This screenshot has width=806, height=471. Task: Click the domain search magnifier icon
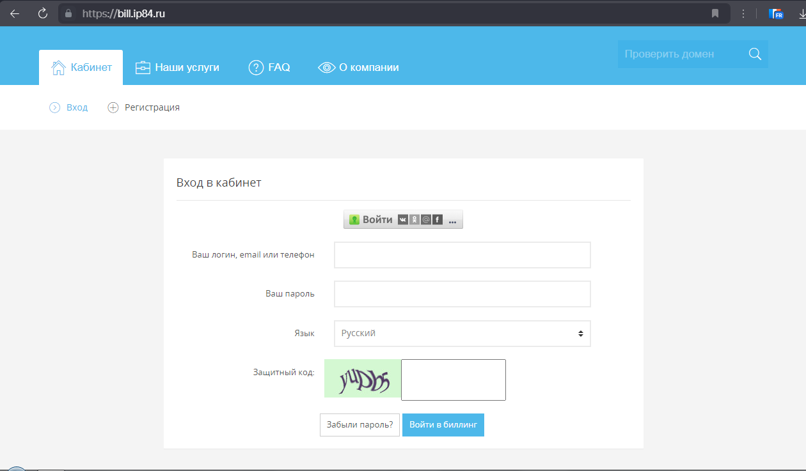click(x=755, y=54)
